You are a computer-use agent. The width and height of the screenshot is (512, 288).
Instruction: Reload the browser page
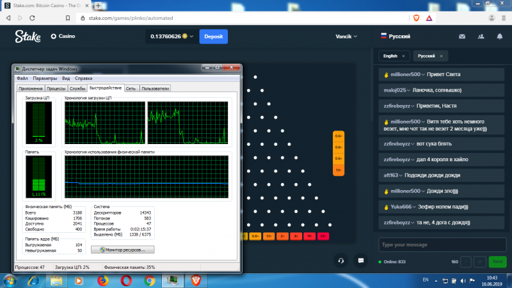pos(32,18)
